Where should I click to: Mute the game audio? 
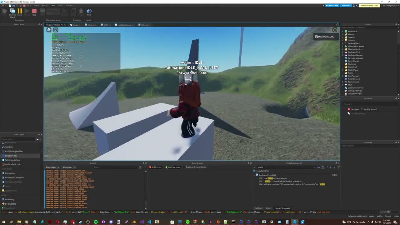[89, 12]
